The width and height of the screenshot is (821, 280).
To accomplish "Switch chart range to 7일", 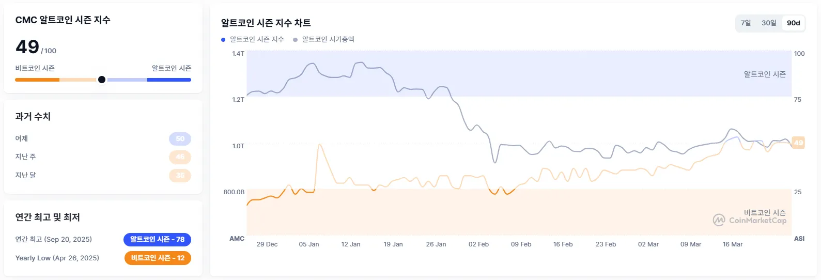I will (746, 23).
